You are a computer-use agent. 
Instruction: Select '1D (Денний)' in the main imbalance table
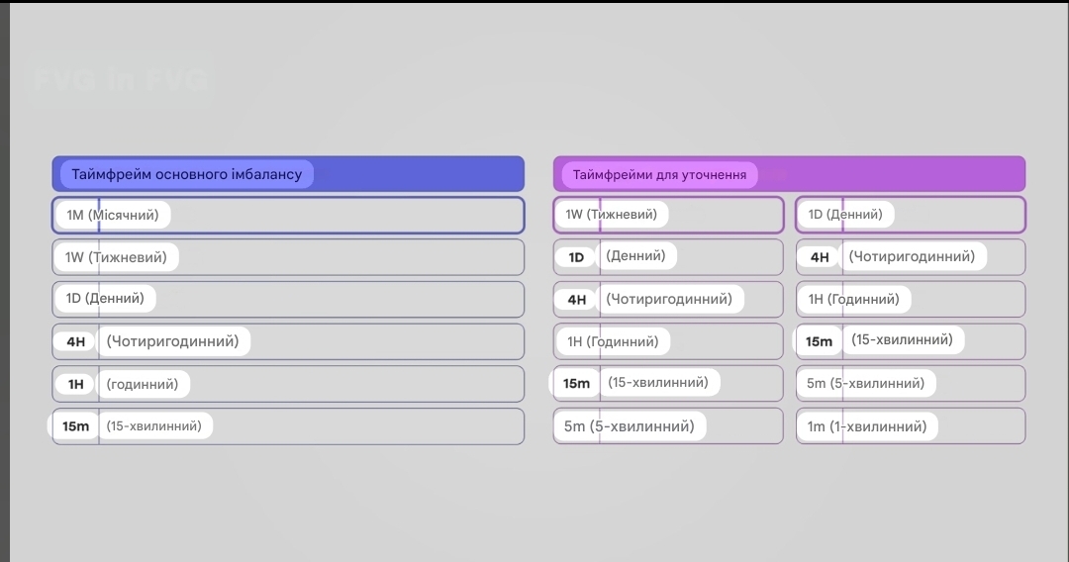(x=105, y=298)
